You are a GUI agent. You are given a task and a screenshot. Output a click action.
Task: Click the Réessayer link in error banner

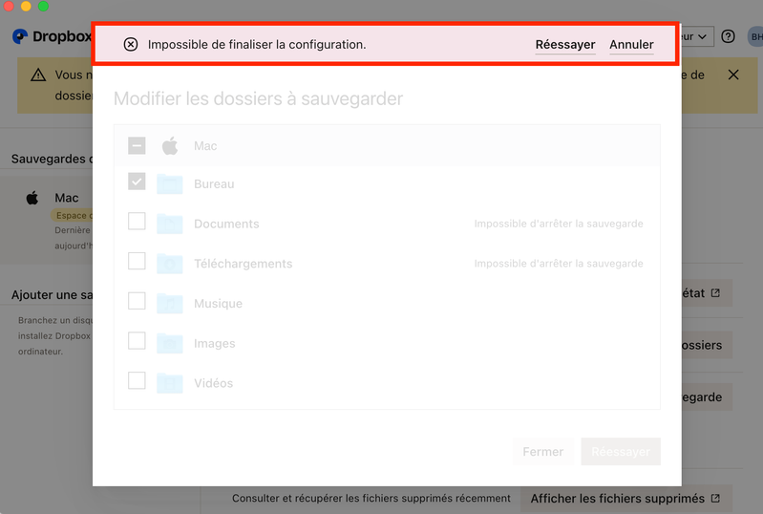(565, 44)
